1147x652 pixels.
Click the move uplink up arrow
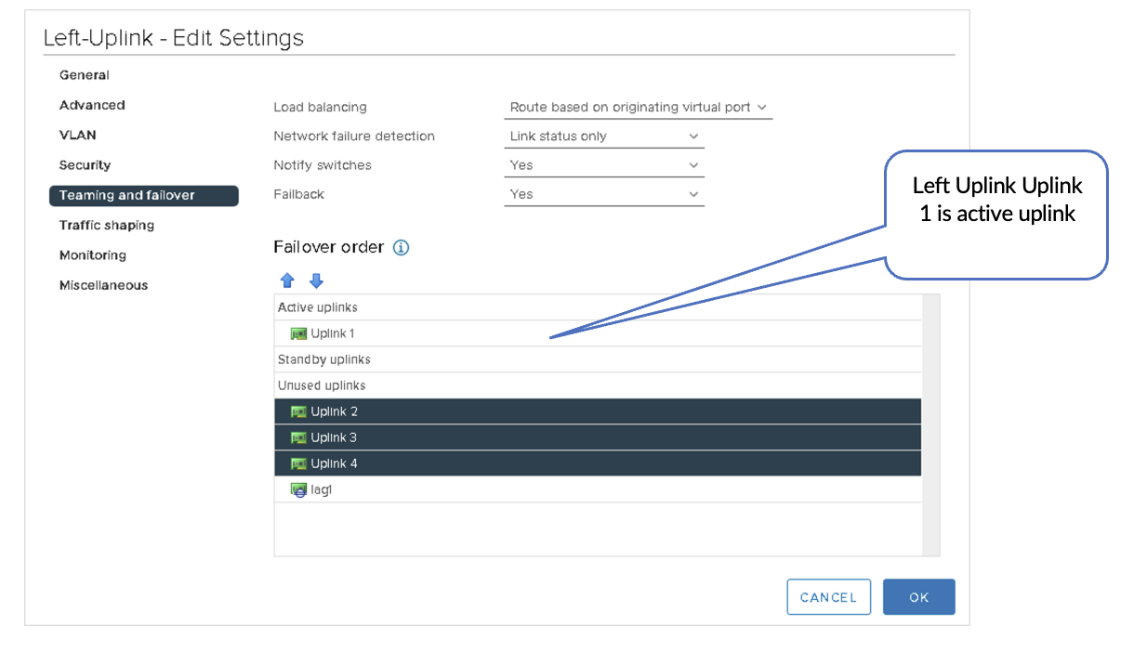(x=287, y=280)
